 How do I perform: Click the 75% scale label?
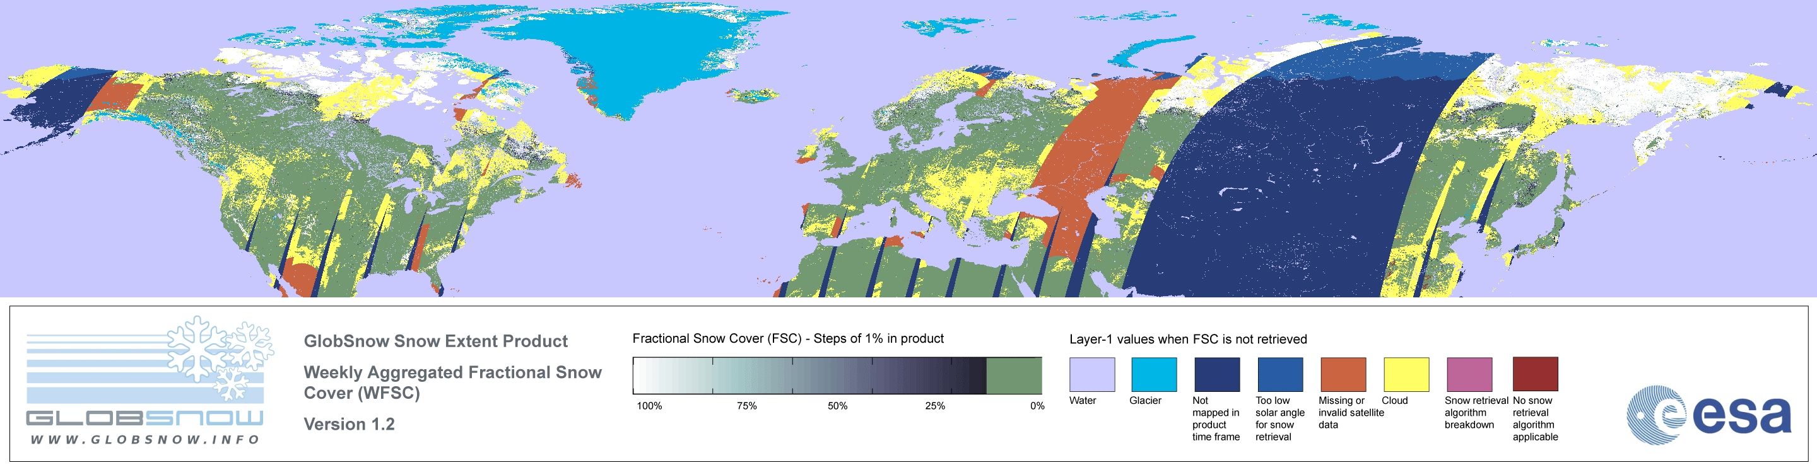746,406
